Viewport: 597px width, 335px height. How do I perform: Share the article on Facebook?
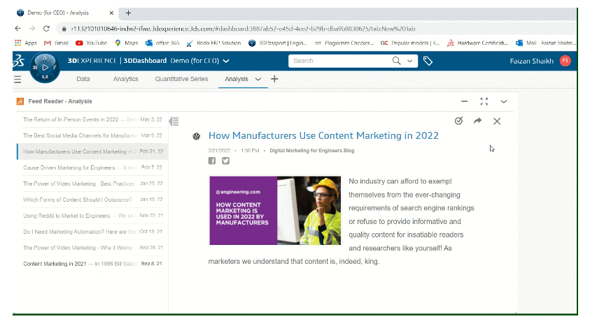point(212,161)
